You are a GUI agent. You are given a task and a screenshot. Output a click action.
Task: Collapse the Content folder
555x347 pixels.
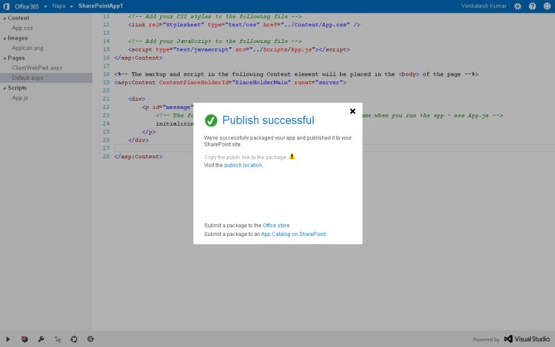[5, 18]
